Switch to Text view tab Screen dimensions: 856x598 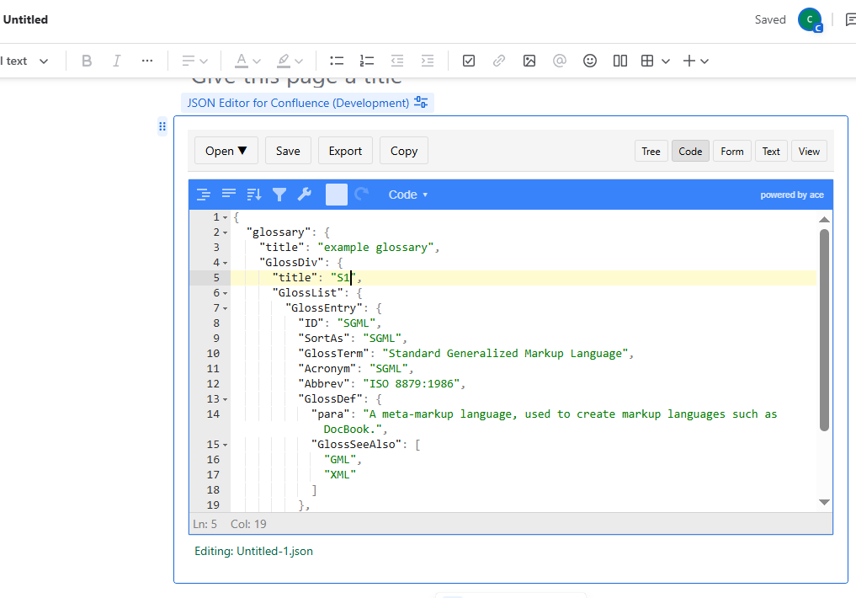(771, 152)
